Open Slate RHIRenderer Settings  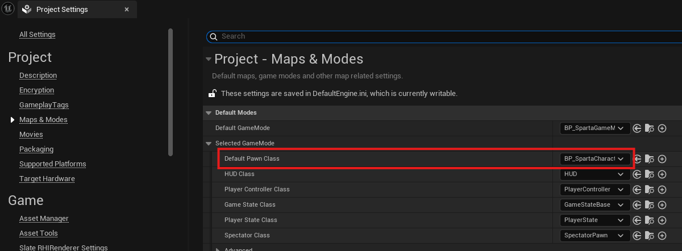point(64,247)
